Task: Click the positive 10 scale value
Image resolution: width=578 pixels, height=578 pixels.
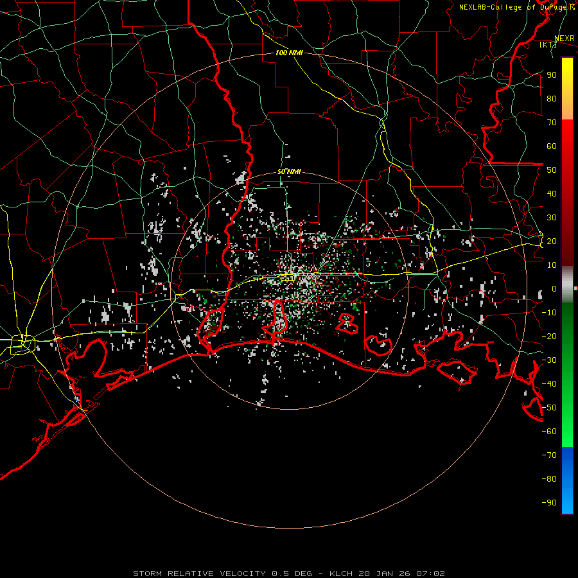Action: 552,265
